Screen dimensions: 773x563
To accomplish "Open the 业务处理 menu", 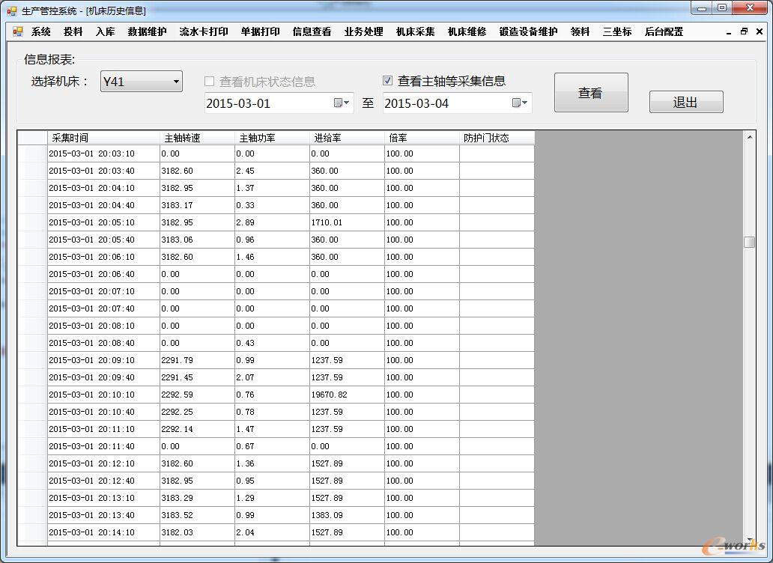I will (364, 32).
